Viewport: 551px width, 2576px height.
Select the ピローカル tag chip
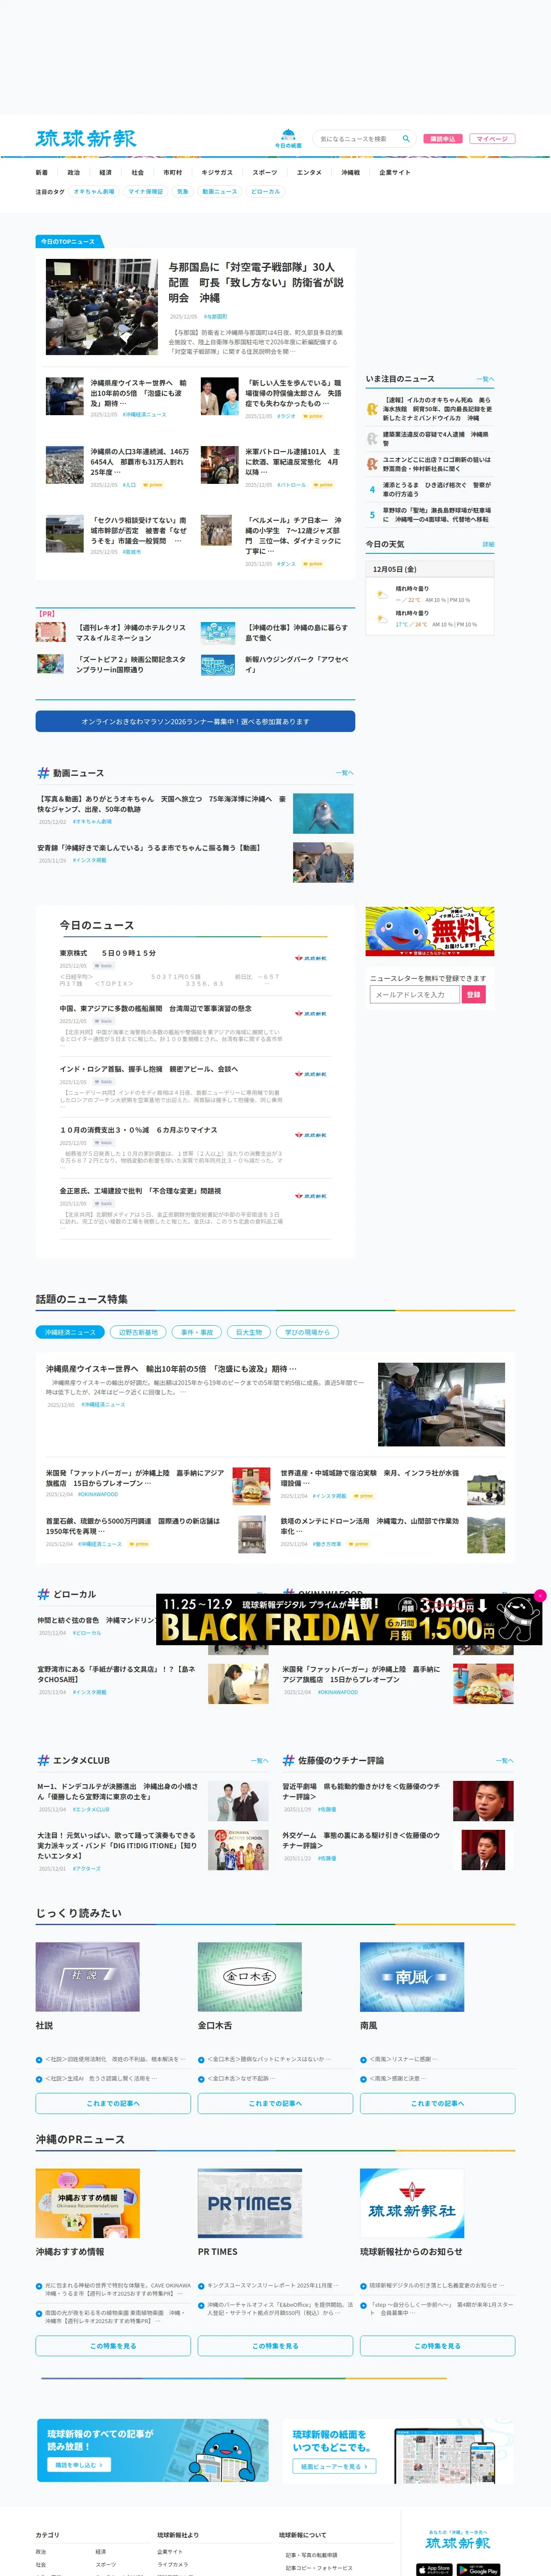point(266,192)
